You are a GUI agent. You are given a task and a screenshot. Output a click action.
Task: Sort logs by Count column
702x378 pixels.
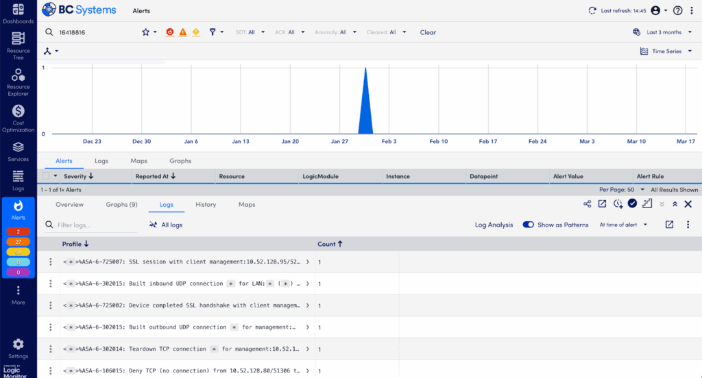330,244
